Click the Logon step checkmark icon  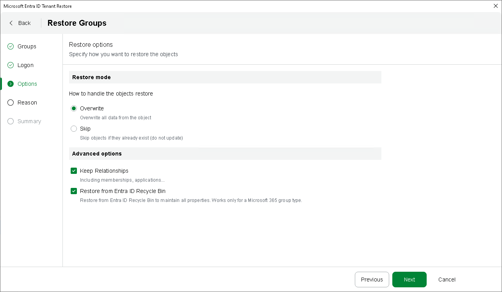click(x=11, y=65)
